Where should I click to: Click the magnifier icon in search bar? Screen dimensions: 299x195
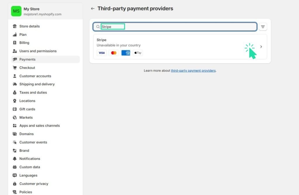(98, 27)
